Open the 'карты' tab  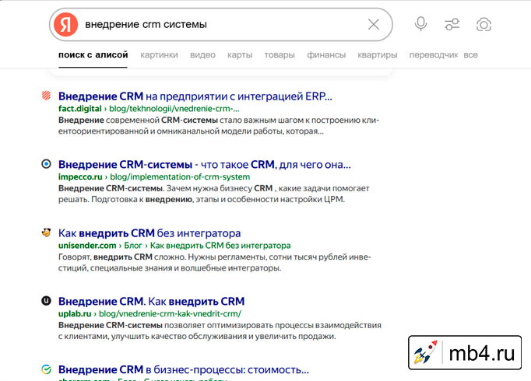coord(240,54)
